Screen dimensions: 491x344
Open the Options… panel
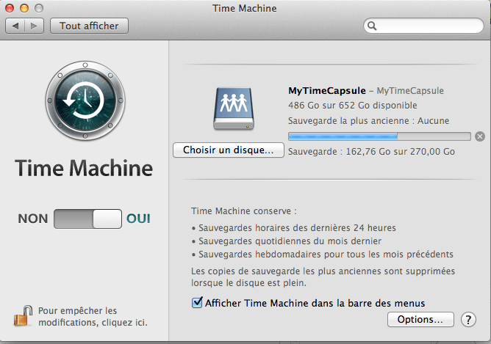pyautogui.click(x=420, y=319)
